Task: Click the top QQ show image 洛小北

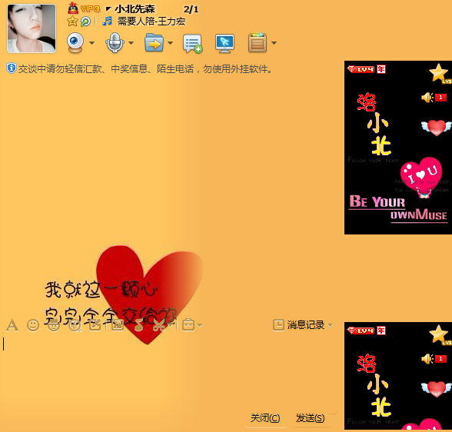Action: pyautogui.click(x=398, y=148)
